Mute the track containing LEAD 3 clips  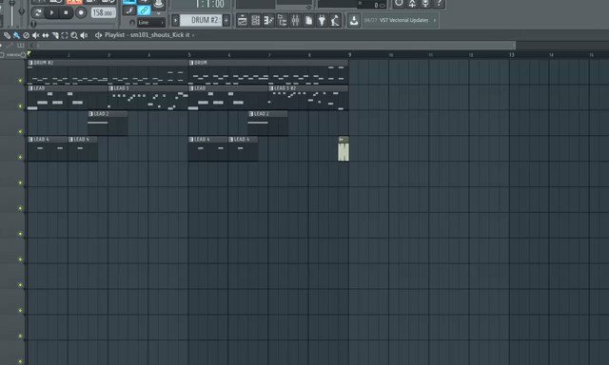(x=20, y=106)
